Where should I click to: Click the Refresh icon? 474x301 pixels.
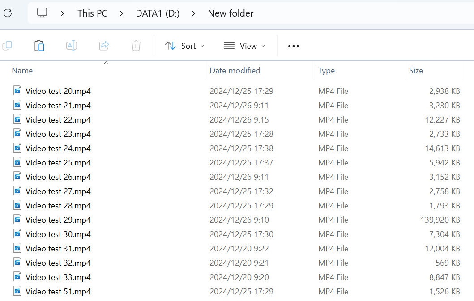tap(7, 13)
